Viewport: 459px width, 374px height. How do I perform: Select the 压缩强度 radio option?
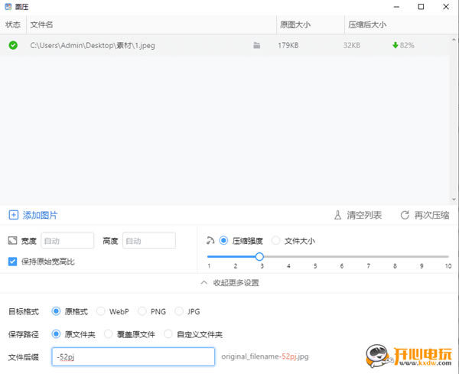pyautogui.click(x=224, y=241)
